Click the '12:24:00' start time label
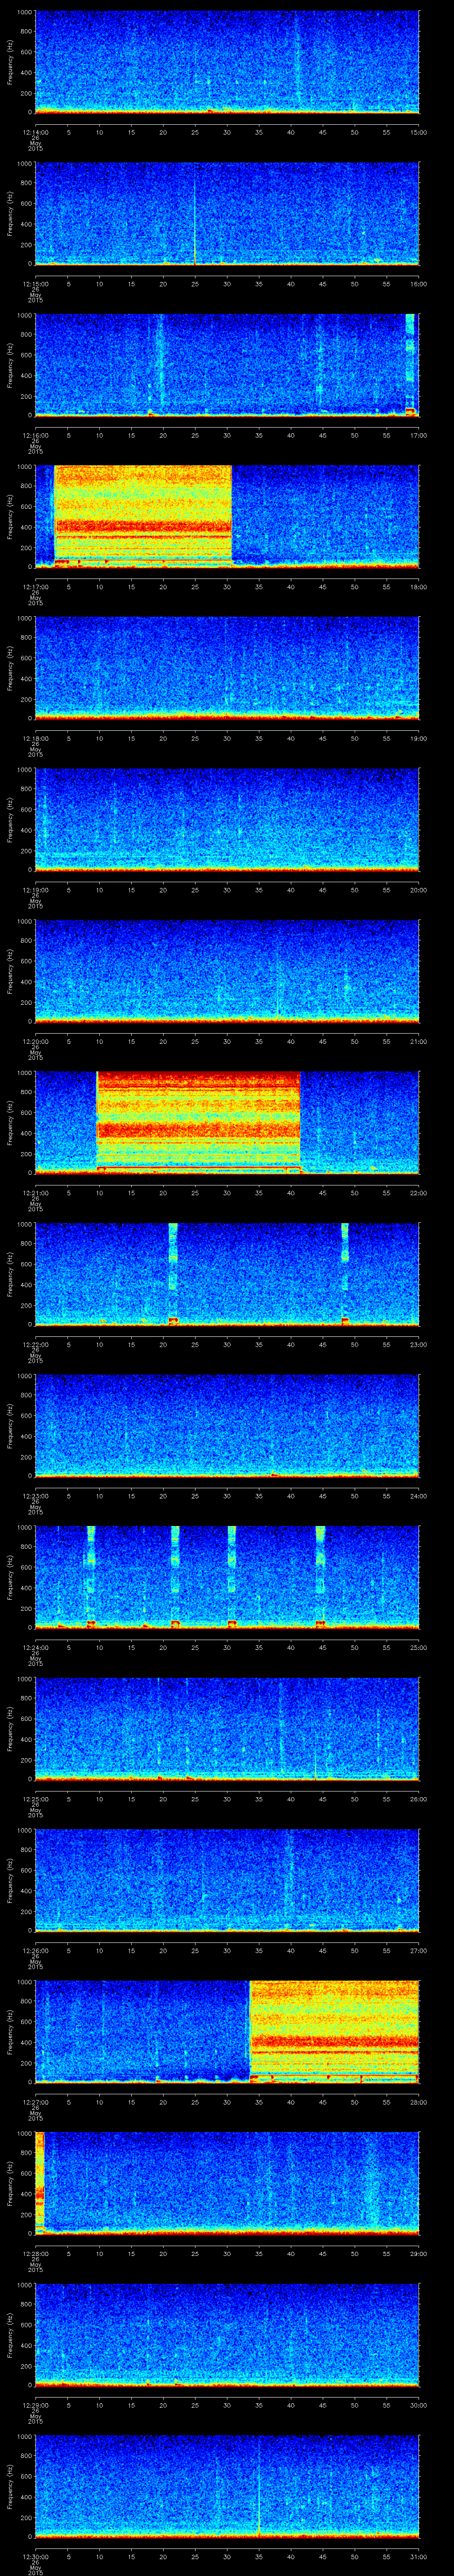Viewport: 454px width, 2576px height. pos(35,1647)
